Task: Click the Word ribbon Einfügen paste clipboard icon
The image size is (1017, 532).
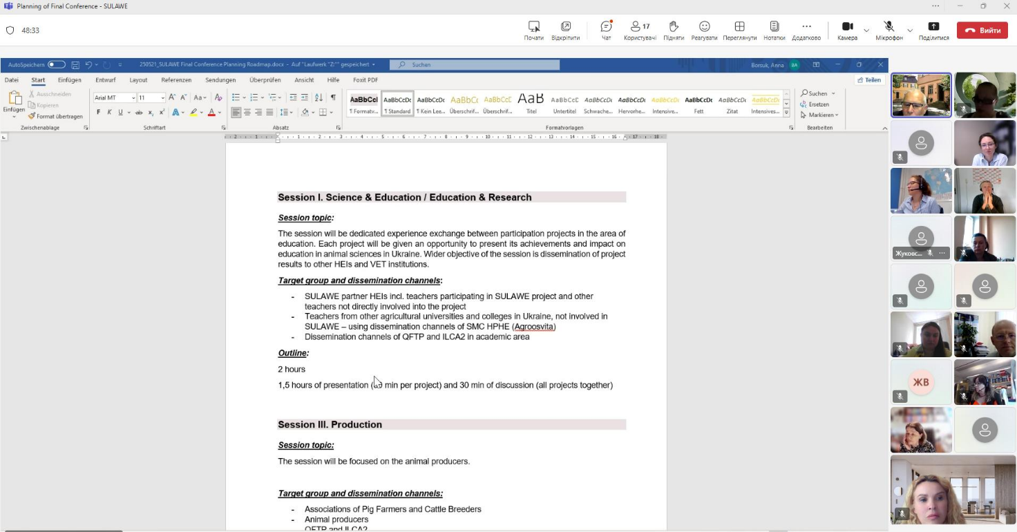Action: pos(14,97)
